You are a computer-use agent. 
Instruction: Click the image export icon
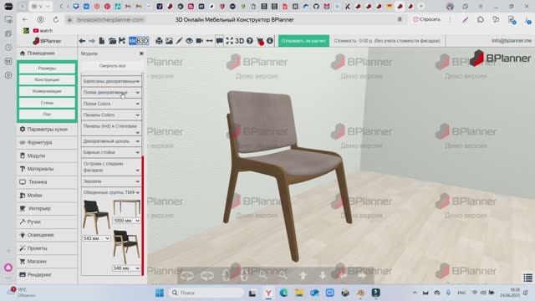click(169, 41)
